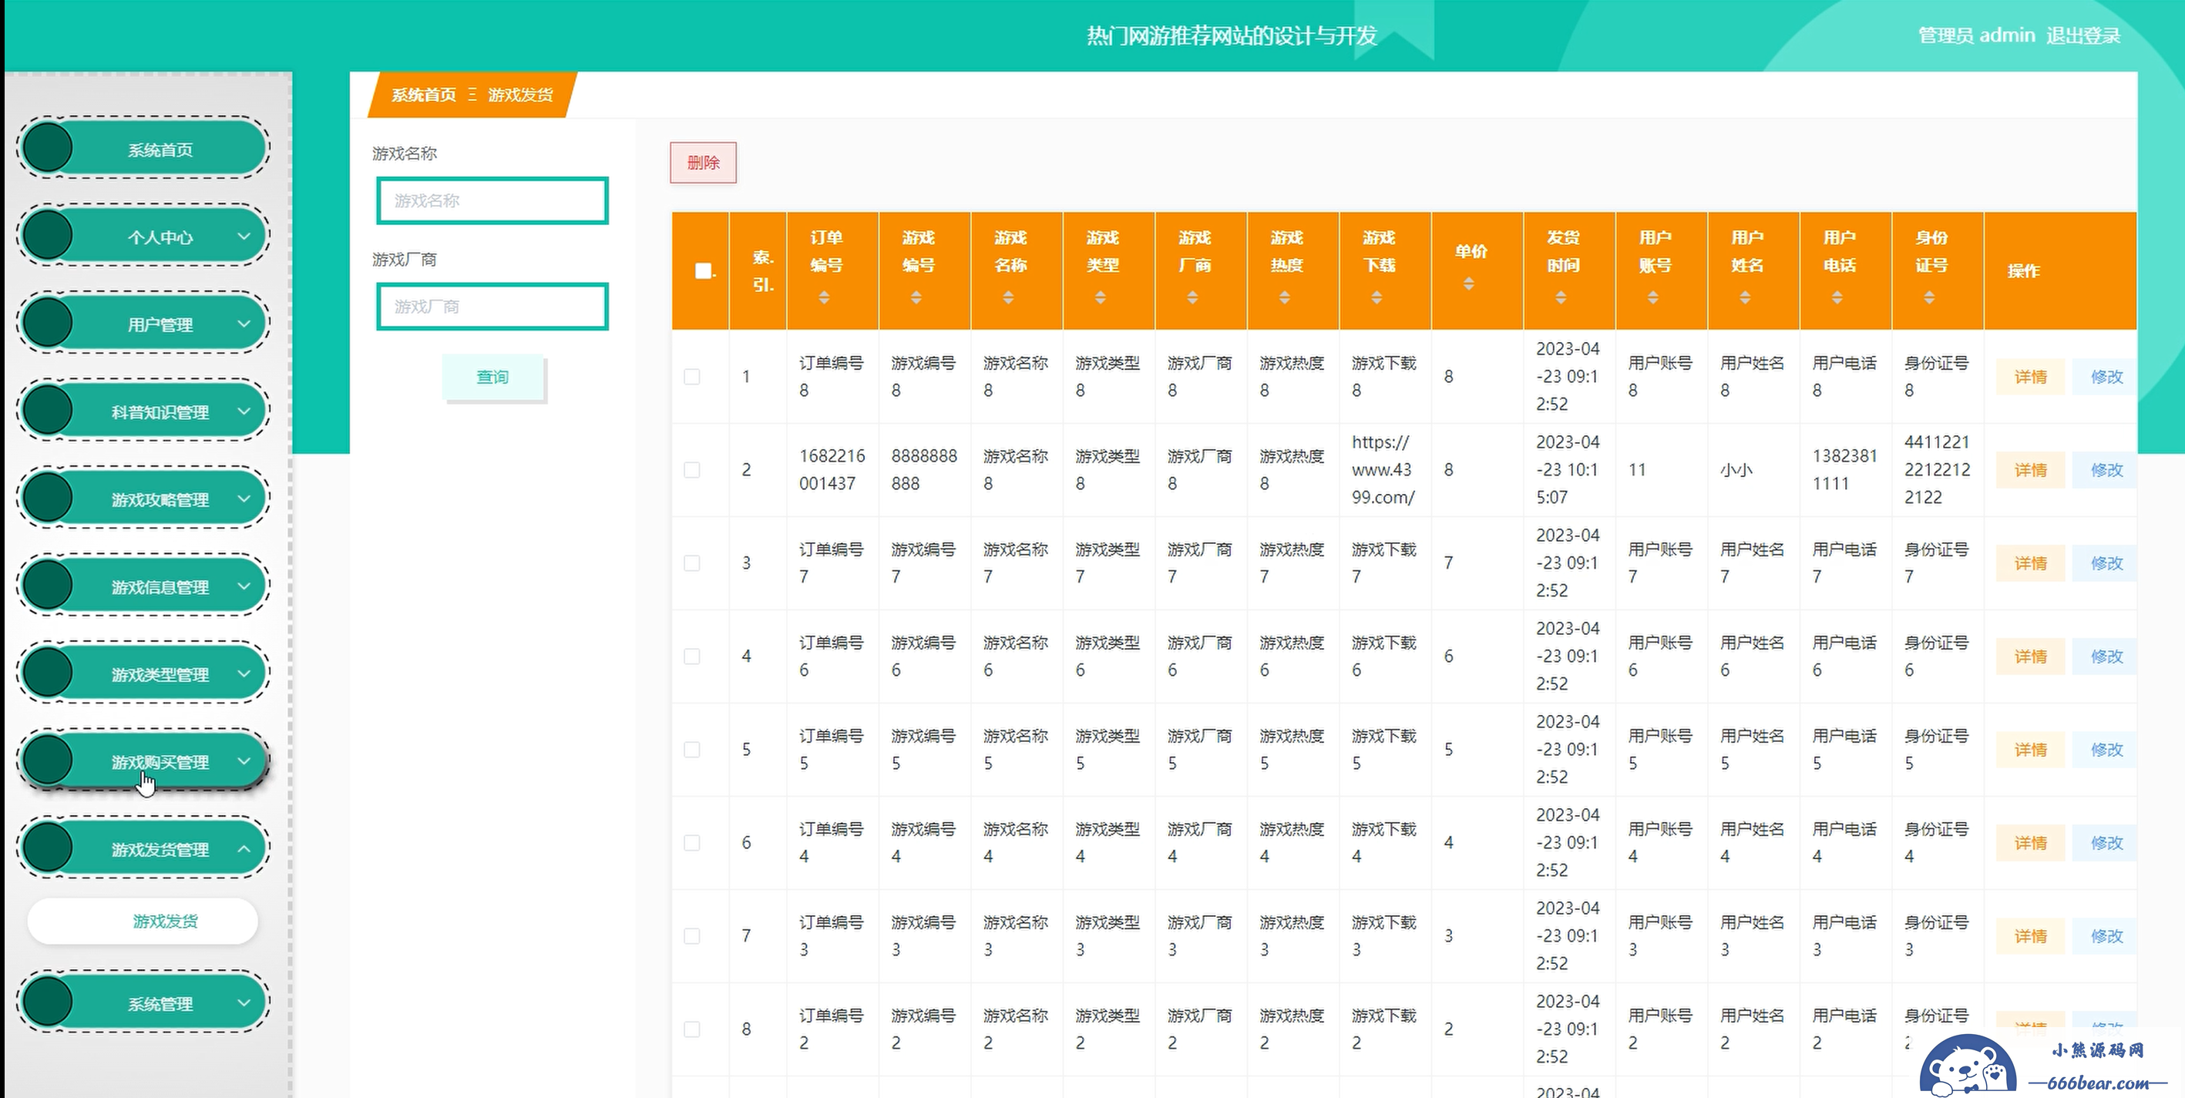Click sort arrows under 游戏热度 header
2185x1098 pixels.
point(1284,297)
